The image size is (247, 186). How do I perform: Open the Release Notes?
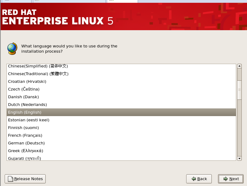click(x=25, y=179)
